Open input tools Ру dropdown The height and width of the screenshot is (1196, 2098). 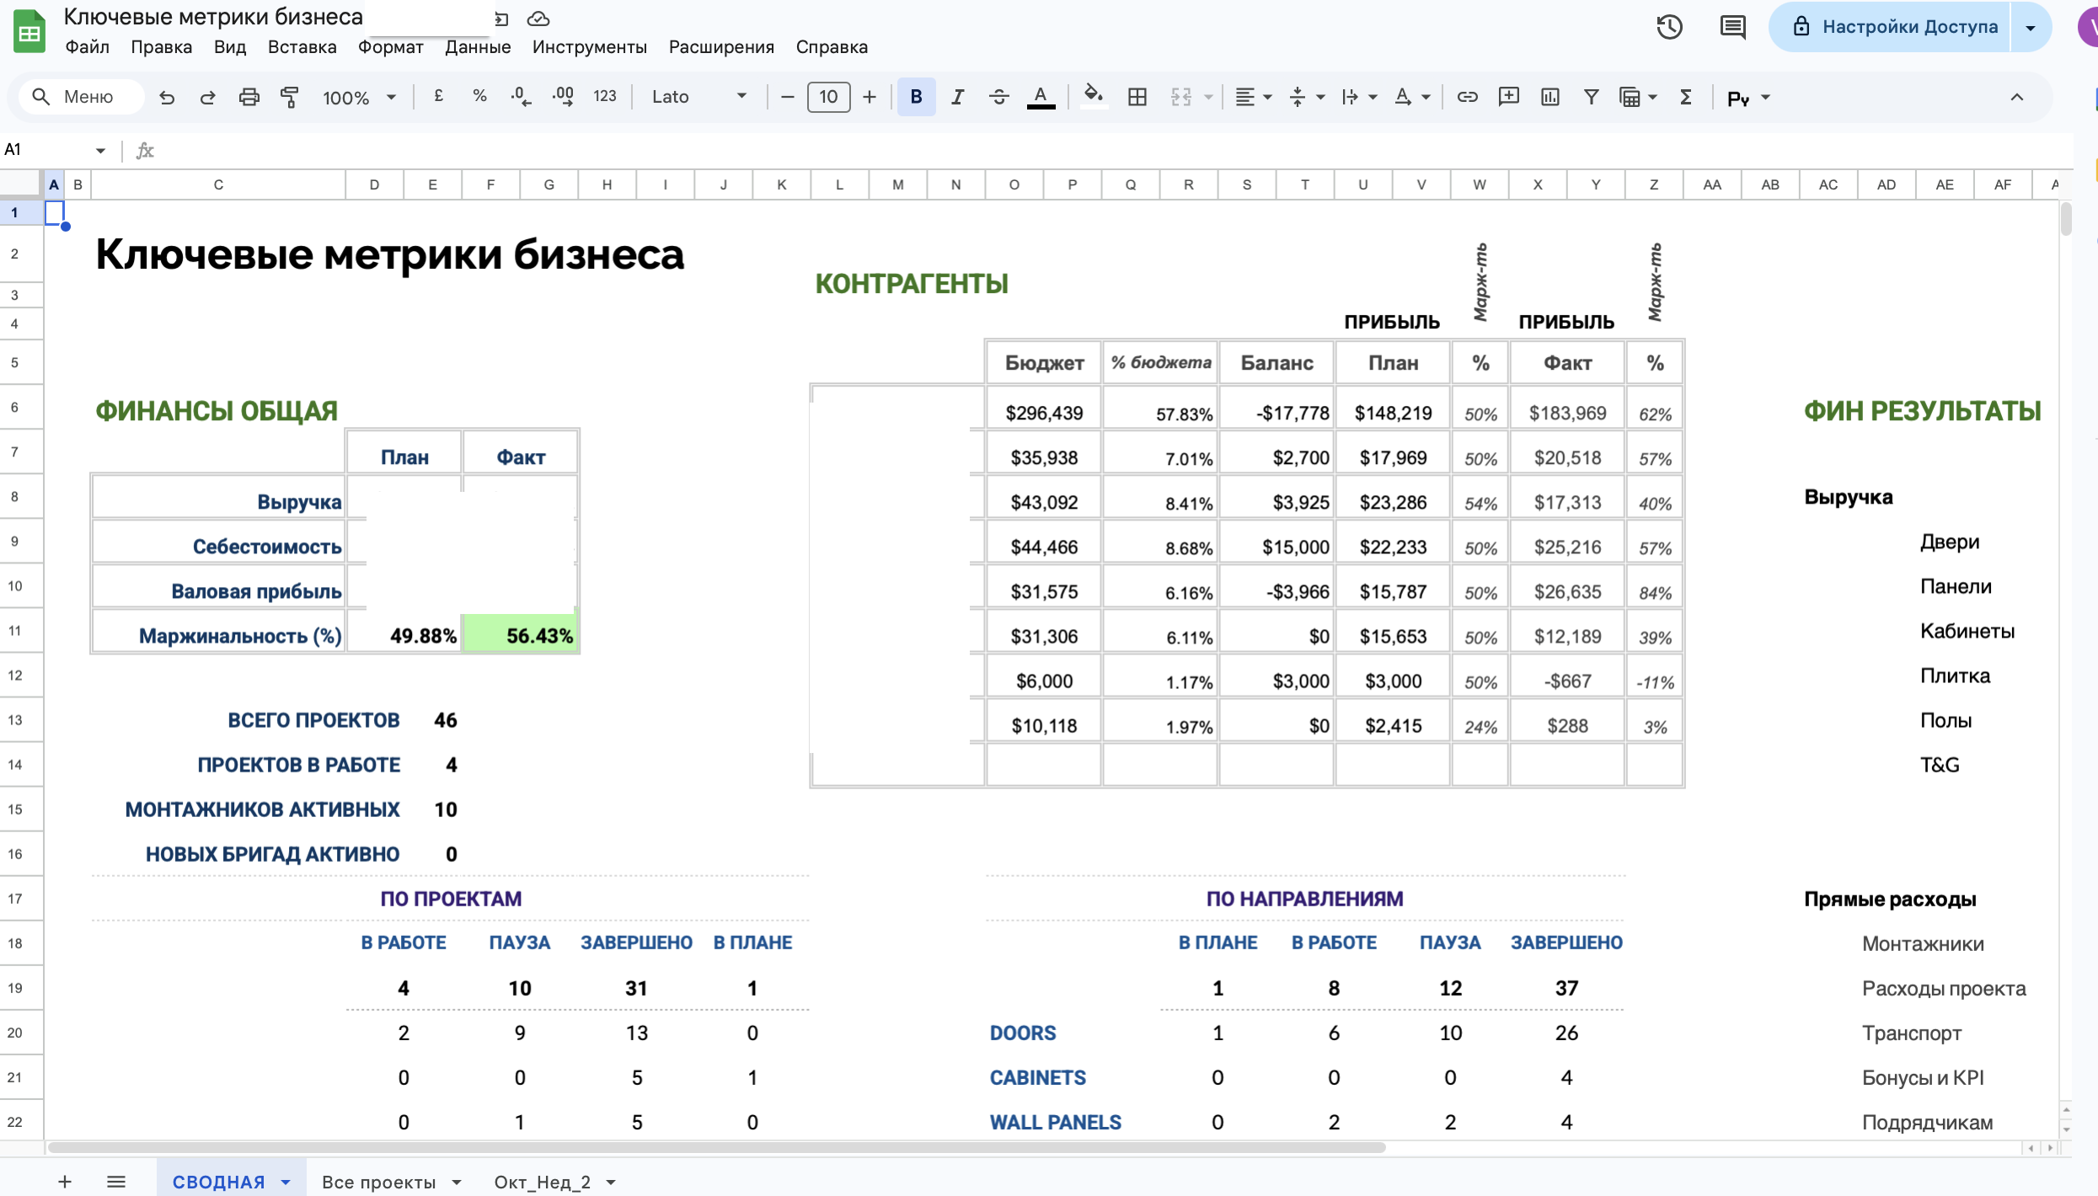1748,98
